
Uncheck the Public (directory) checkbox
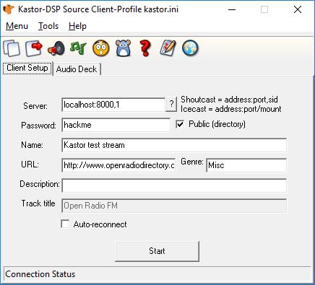180,124
